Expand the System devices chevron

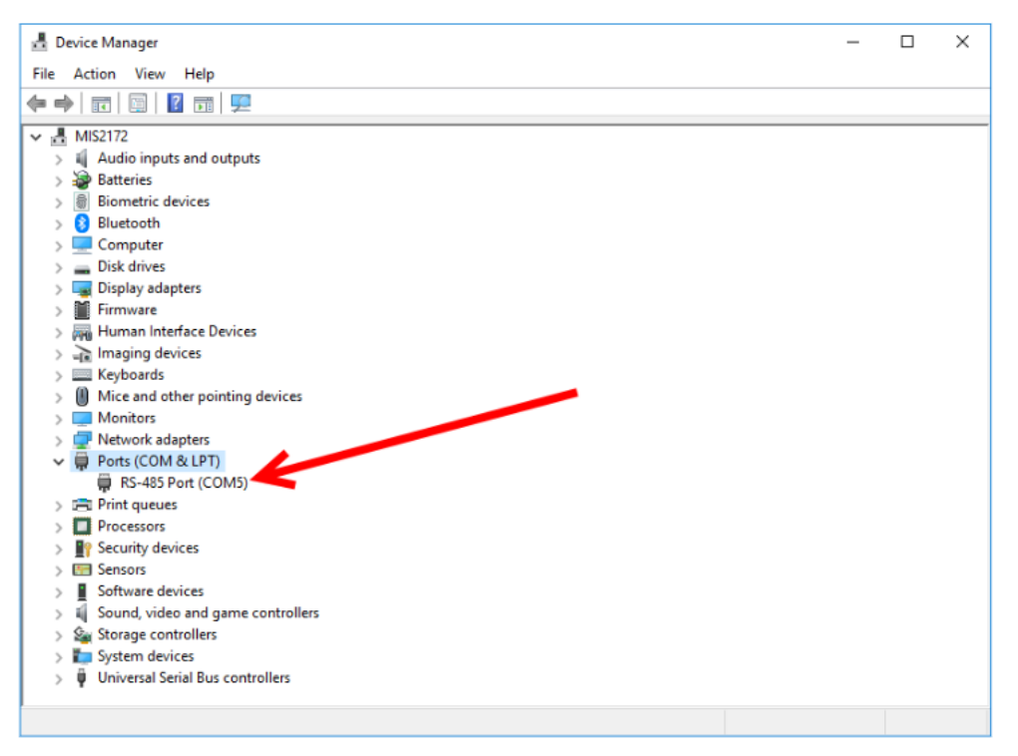[x=59, y=656]
